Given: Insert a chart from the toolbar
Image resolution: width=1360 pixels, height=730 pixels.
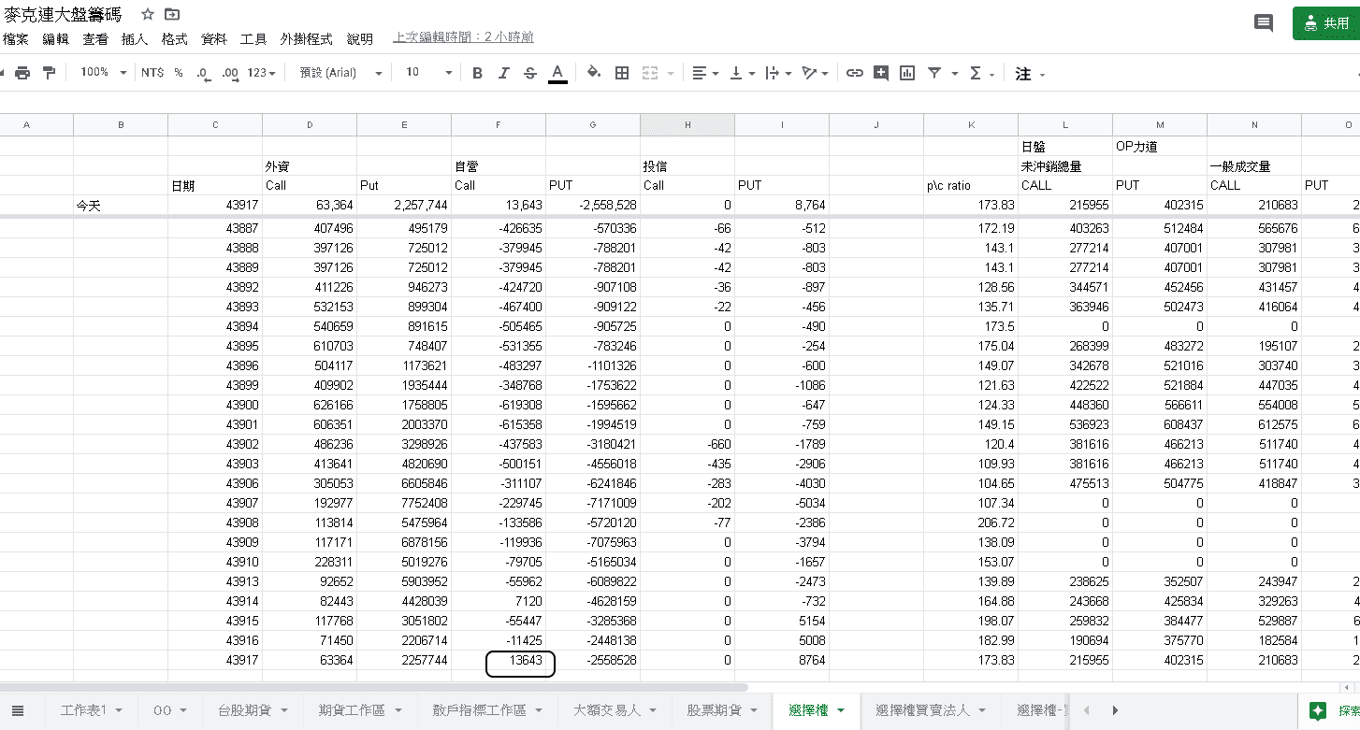Looking at the screenshot, I should point(906,73).
